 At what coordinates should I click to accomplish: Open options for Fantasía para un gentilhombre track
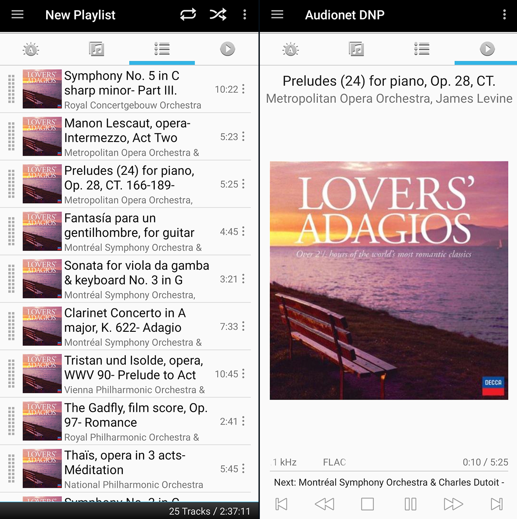[x=243, y=232]
